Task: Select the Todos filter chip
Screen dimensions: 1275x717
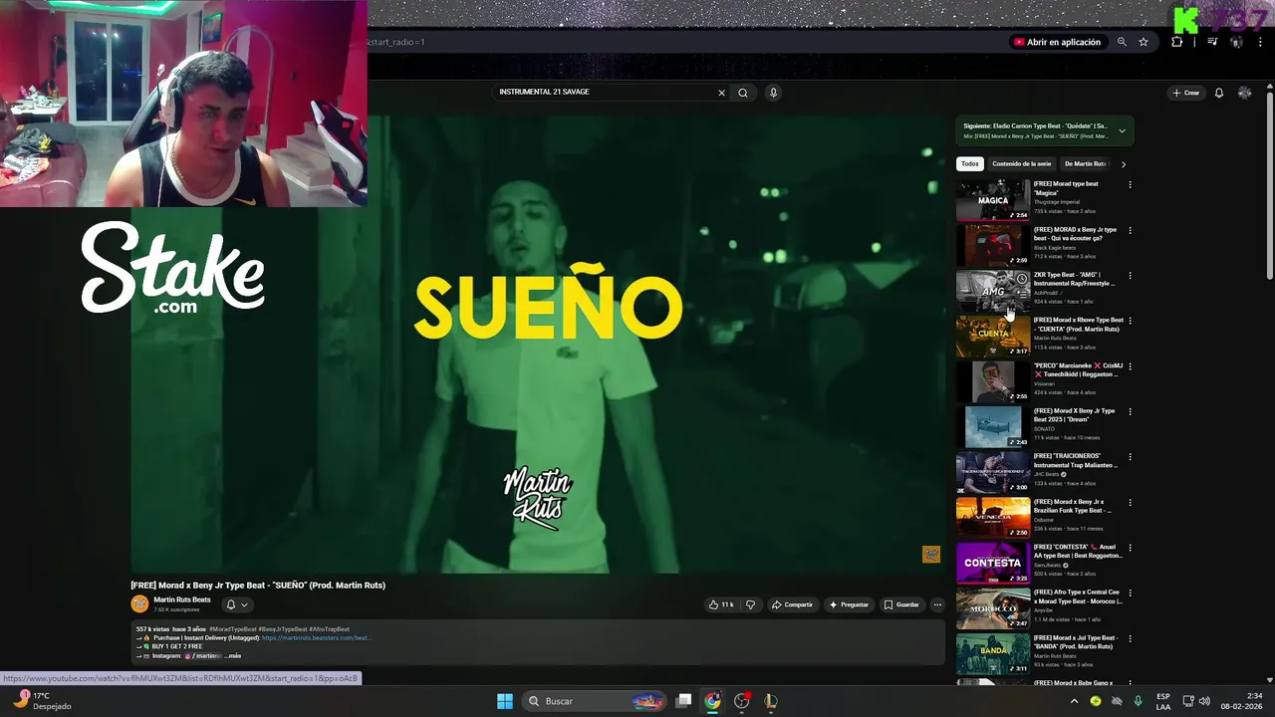Action: pyautogui.click(x=969, y=164)
